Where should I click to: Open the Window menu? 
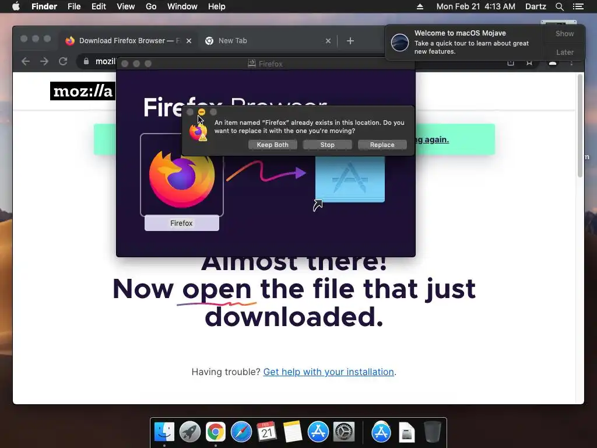[x=182, y=6]
